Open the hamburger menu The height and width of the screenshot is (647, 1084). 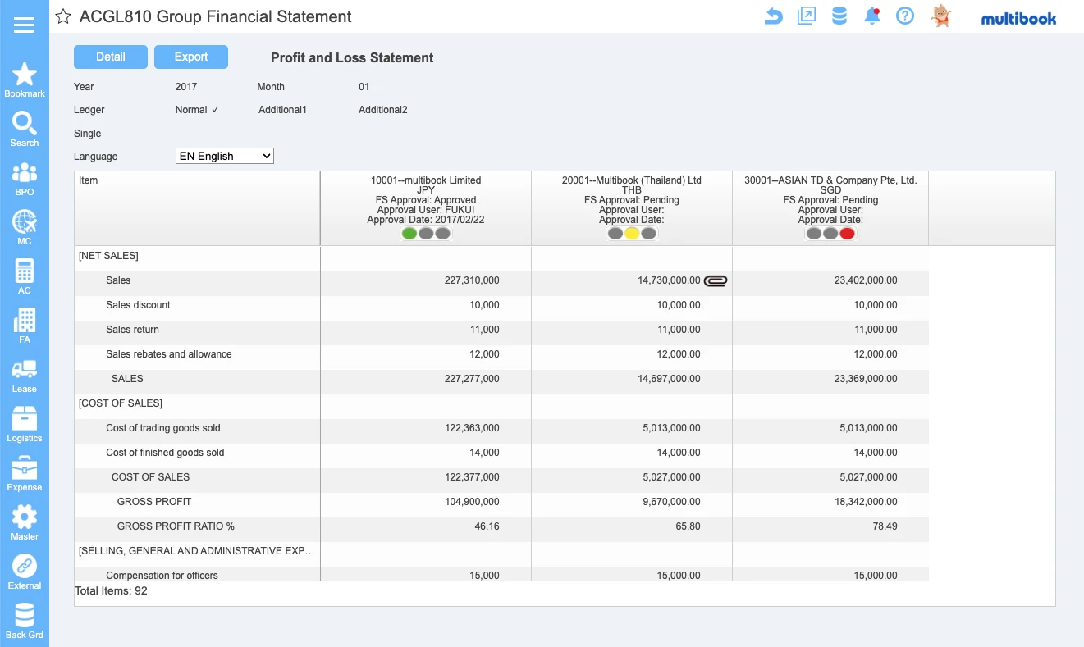click(x=25, y=25)
